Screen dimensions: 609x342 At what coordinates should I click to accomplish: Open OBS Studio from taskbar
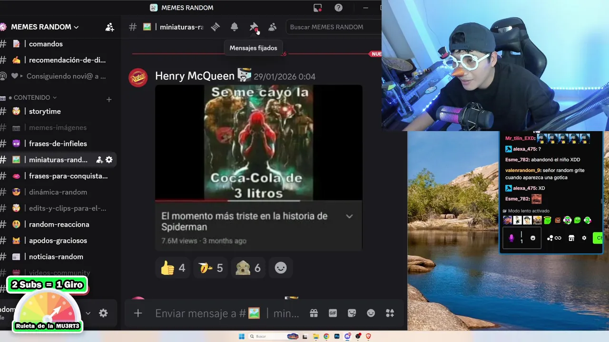[358, 336]
